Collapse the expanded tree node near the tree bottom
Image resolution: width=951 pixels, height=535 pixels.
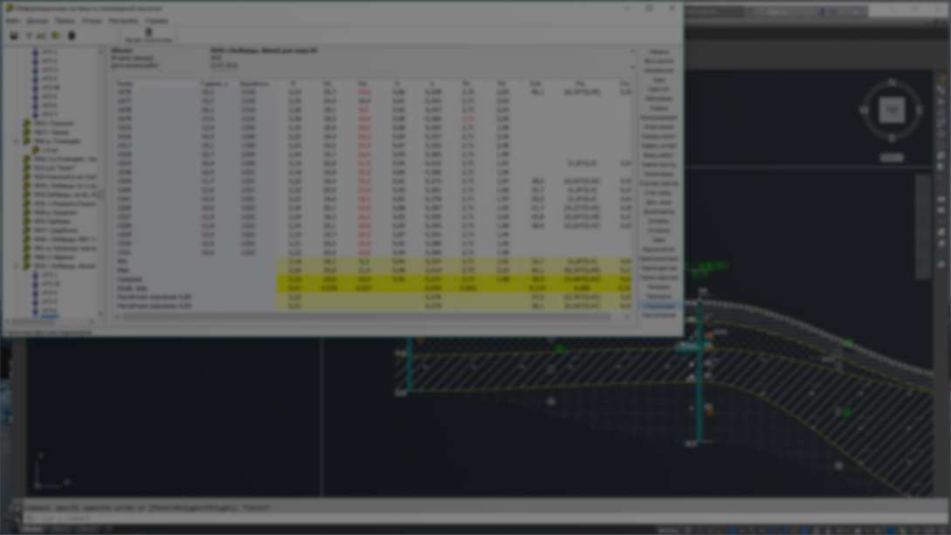click(x=17, y=266)
